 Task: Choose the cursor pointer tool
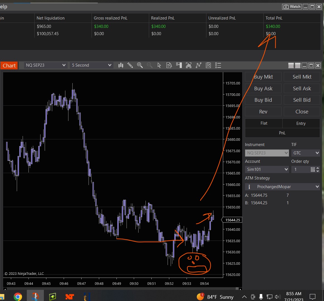pos(159,65)
